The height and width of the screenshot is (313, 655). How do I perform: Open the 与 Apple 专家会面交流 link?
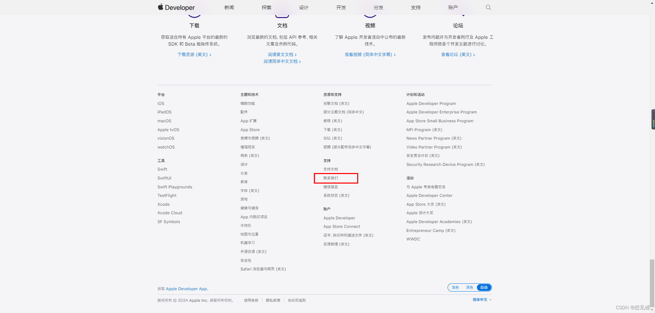(426, 187)
